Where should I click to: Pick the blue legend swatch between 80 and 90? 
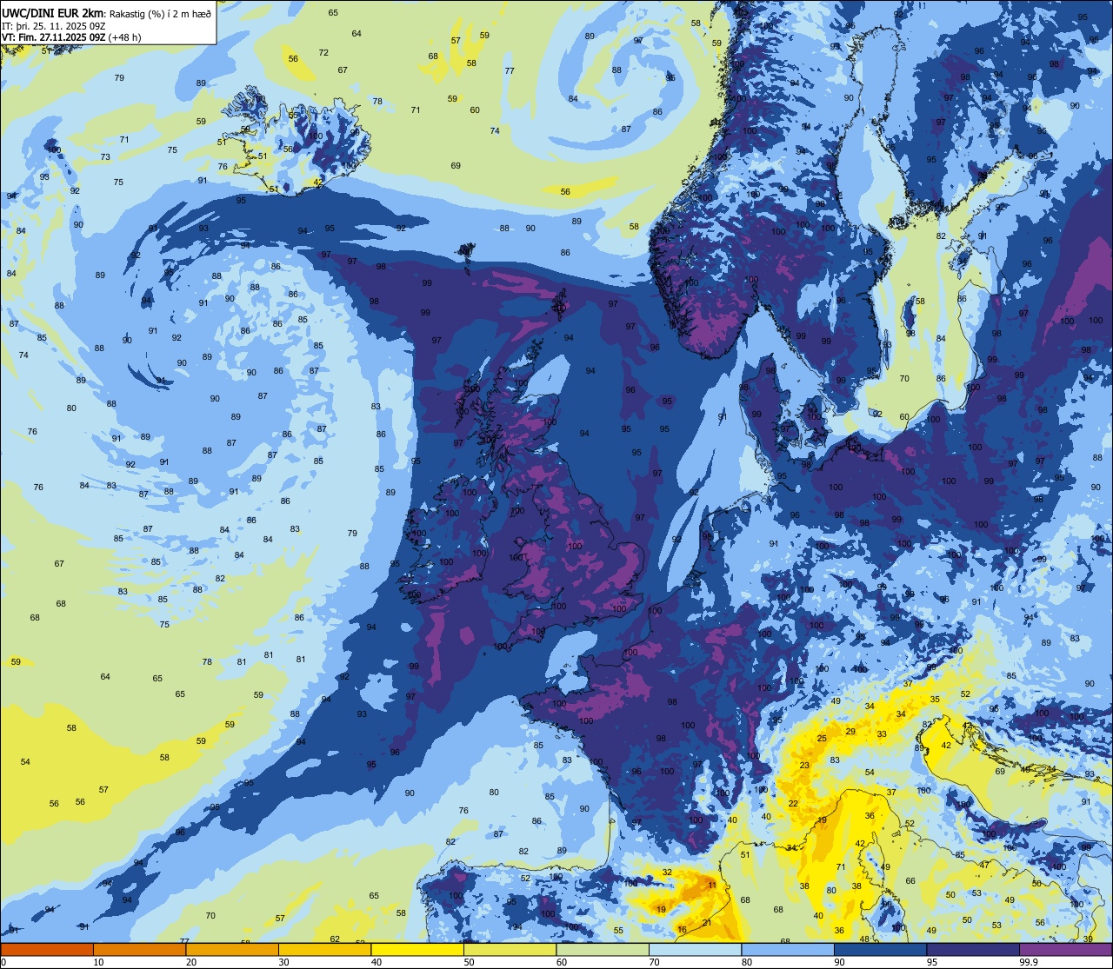coord(788,949)
